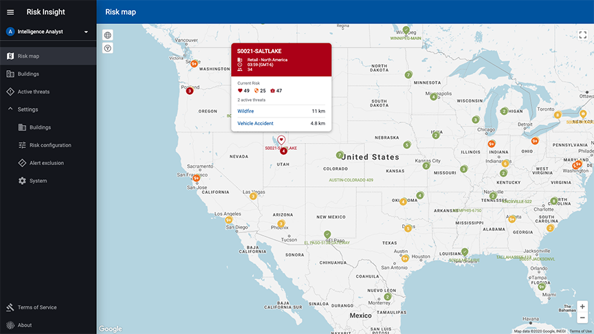Select Risk map in sidebar
This screenshot has height=334, width=594.
coord(28,56)
